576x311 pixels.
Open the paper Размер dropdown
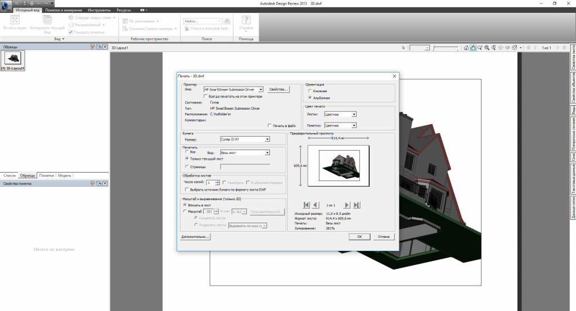coord(267,139)
